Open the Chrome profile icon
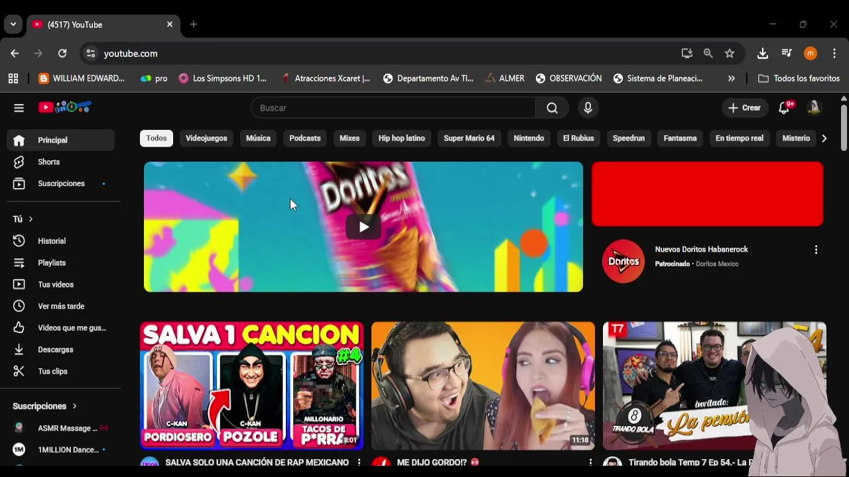 coord(811,54)
